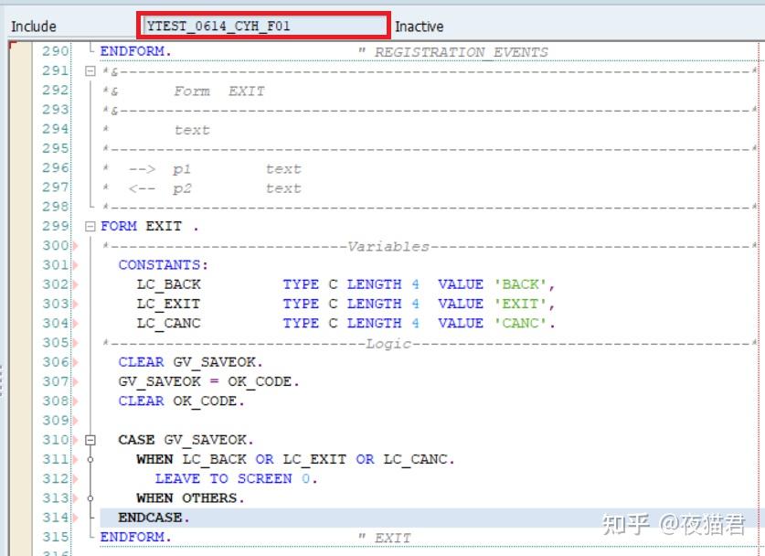Collapse the FORM EXIT block at line 299
The image size is (765, 556).
click(90, 227)
